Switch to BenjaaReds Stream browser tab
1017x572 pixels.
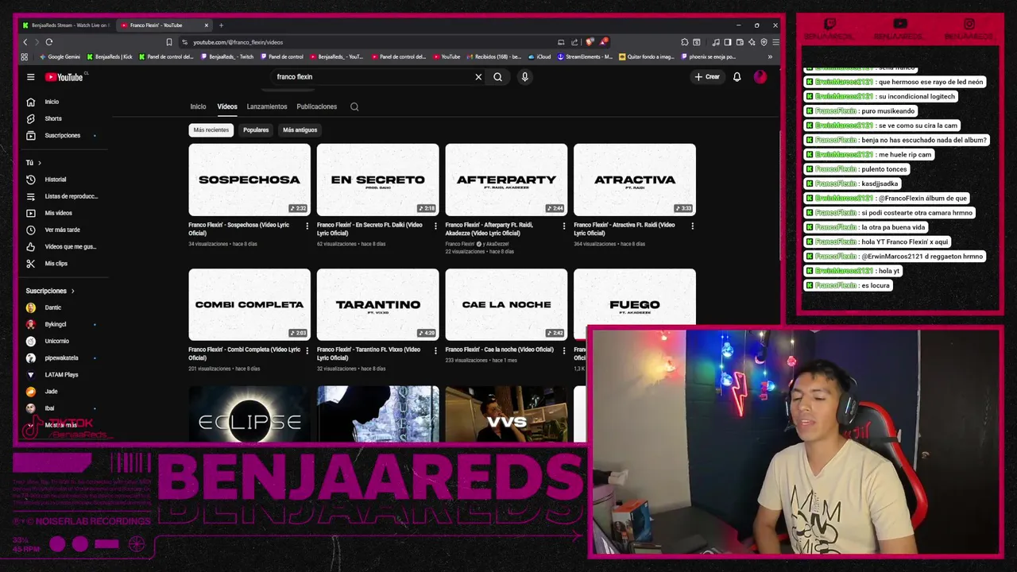(x=67, y=25)
